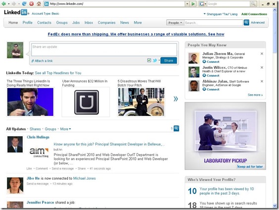Click the vertical scrollbar down arrow
The image size is (279, 210).
click(274, 206)
